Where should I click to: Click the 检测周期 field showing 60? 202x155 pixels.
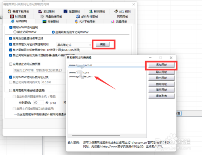38,103
